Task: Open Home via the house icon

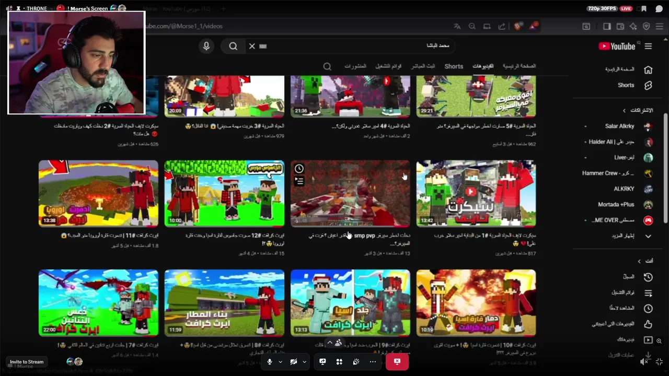Action: [x=648, y=70]
